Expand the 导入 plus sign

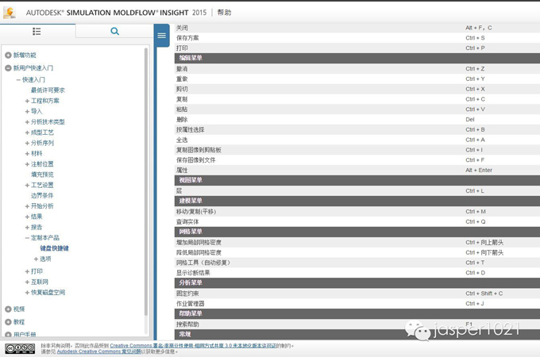pos(27,111)
